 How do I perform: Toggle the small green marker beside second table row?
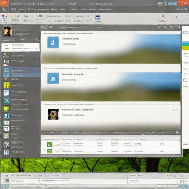[x=44, y=150]
